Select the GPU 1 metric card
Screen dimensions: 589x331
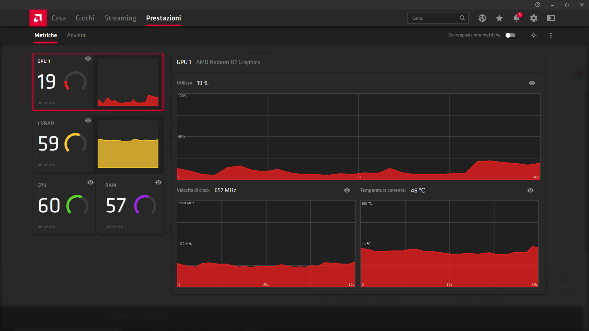98,82
